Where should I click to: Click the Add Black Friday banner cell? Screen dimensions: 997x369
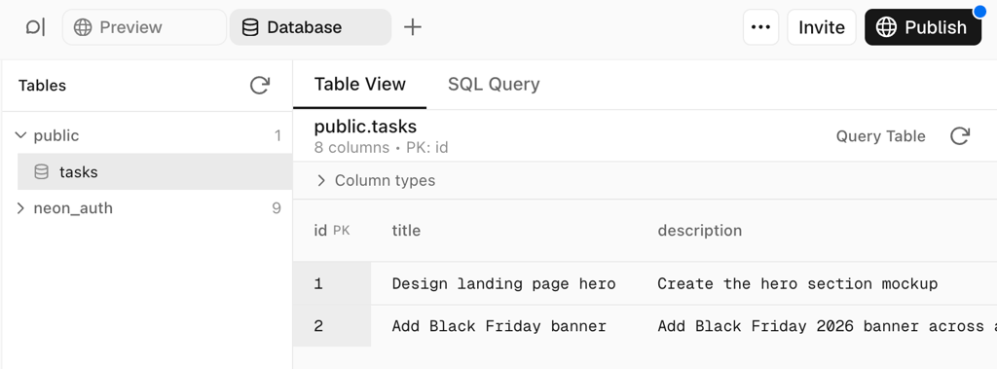499,326
